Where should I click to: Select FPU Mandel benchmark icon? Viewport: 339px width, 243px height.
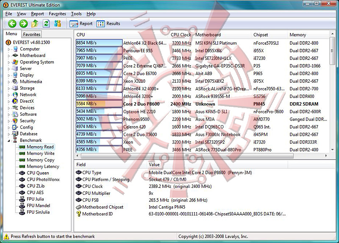click(x=22, y=205)
